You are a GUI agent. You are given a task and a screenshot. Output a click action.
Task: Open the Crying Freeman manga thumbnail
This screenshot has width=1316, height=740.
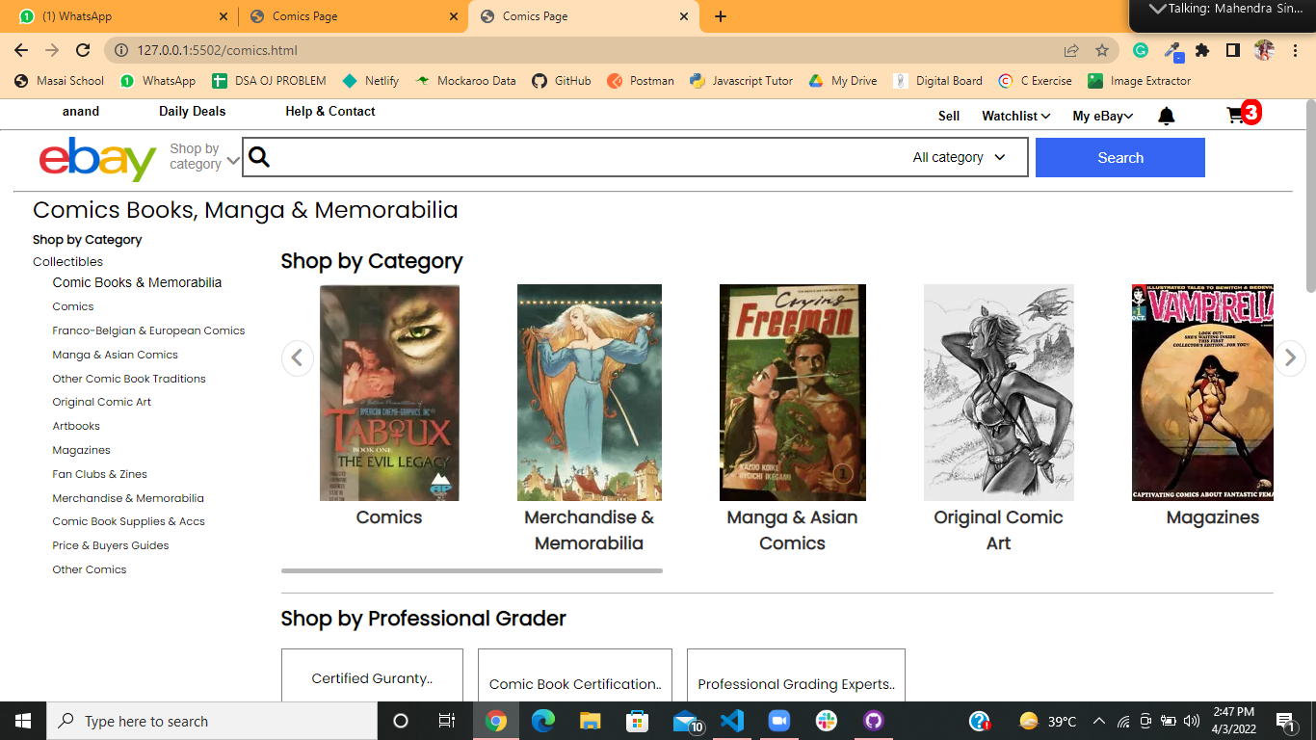(793, 392)
